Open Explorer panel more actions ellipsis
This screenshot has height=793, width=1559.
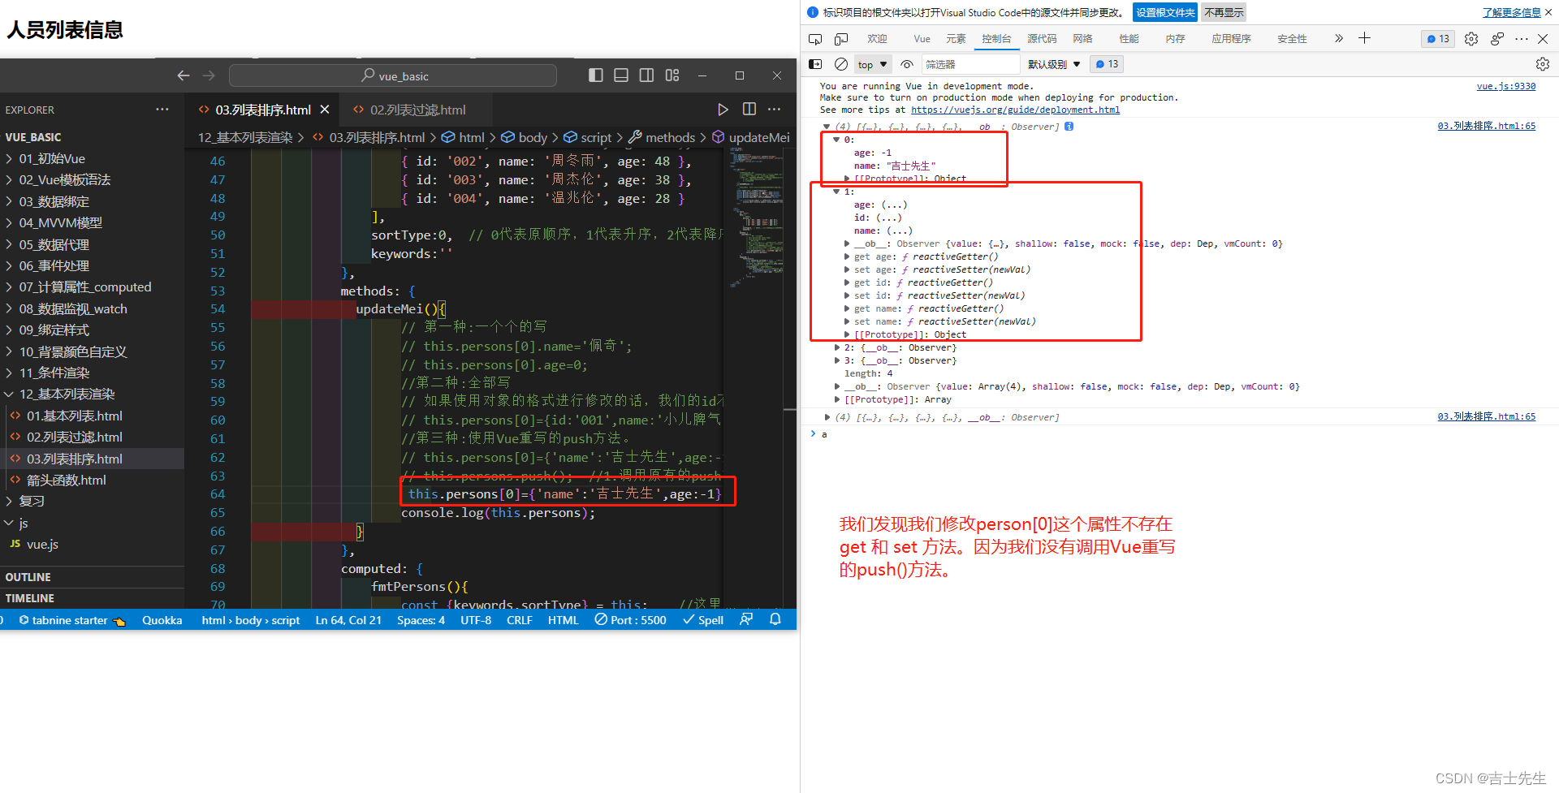162,110
